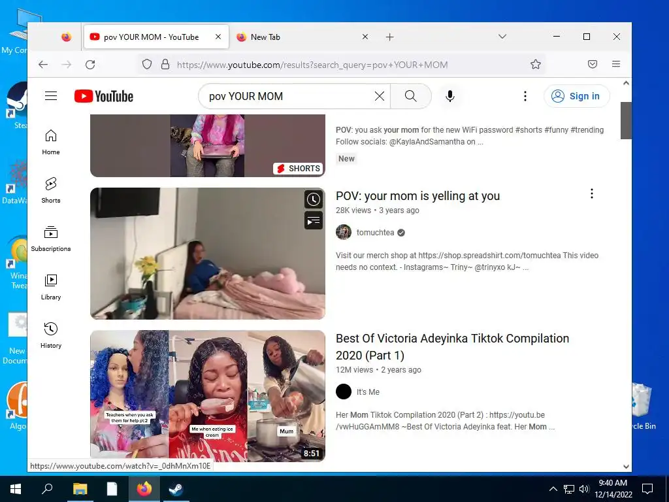The height and width of the screenshot is (502, 669).
Task: Bookmark this page with star icon
Action: point(536,65)
